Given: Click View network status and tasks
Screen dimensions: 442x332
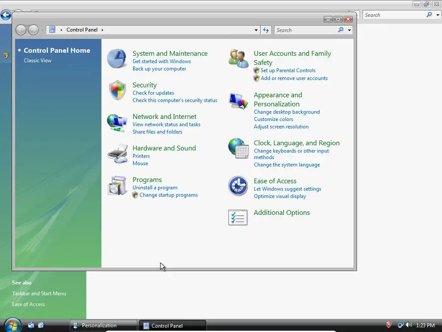Looking at the screenshot, I should 166,124.
